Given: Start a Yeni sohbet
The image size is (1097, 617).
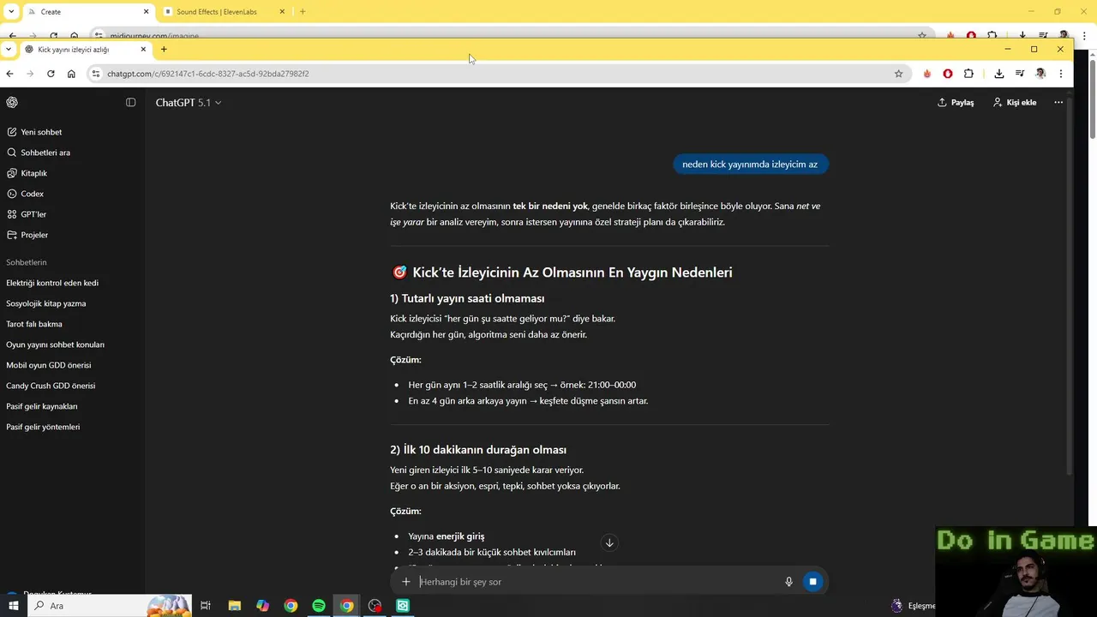Looking at the screenshot, I should [72, 132].
